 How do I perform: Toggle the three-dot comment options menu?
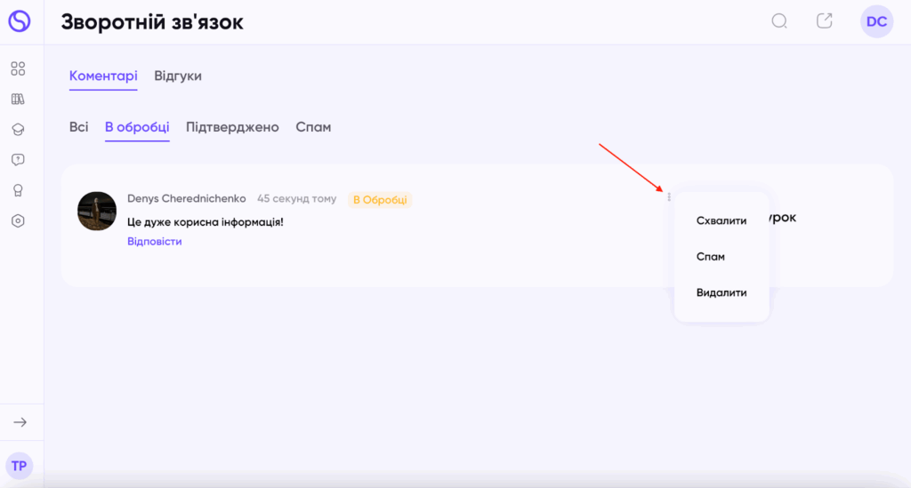[669, 196]
